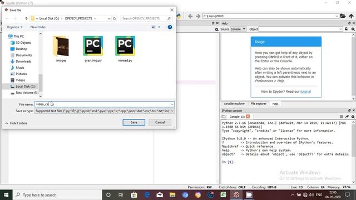Open Mail app from taskbar

pos(160,195)
